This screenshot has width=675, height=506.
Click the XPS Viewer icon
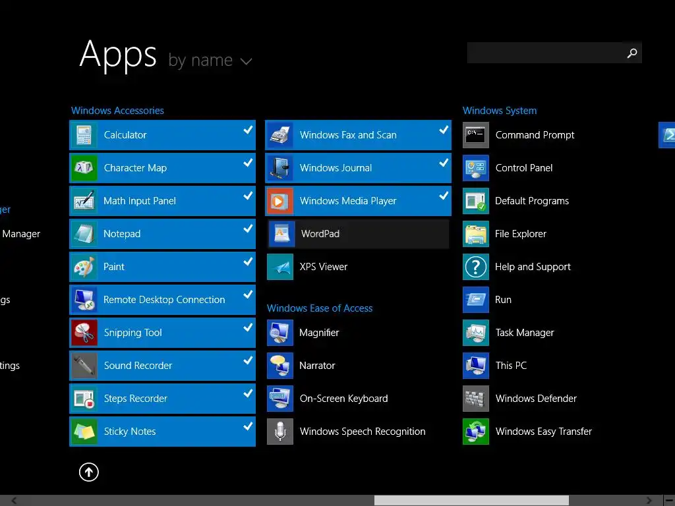click(279, 267)
